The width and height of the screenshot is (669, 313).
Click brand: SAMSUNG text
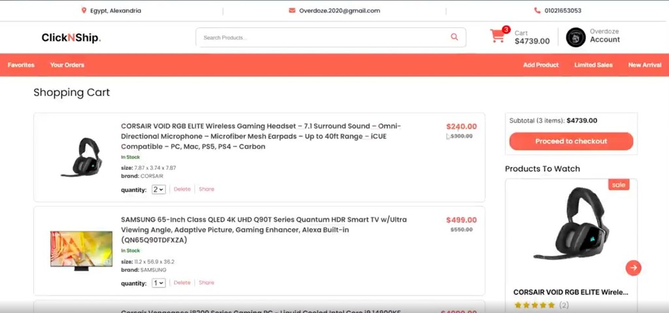click(x=143, y=270)
